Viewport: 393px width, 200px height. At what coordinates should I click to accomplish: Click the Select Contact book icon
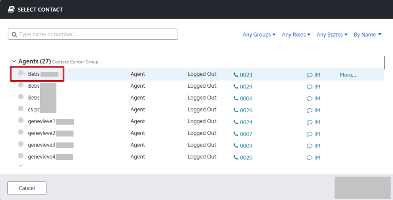click(11, 10)
